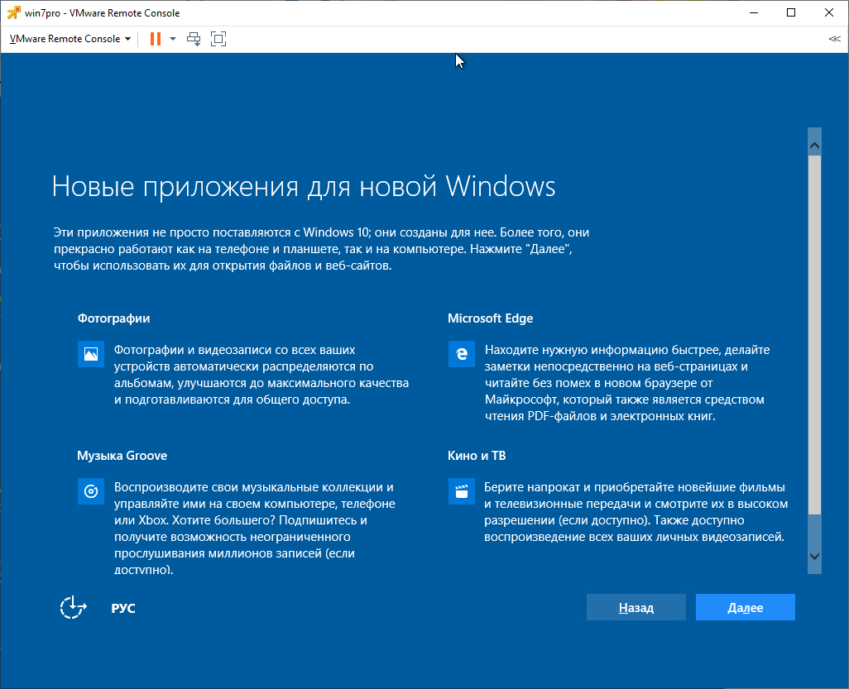Click the vertical scrollbar thumb

814,334
